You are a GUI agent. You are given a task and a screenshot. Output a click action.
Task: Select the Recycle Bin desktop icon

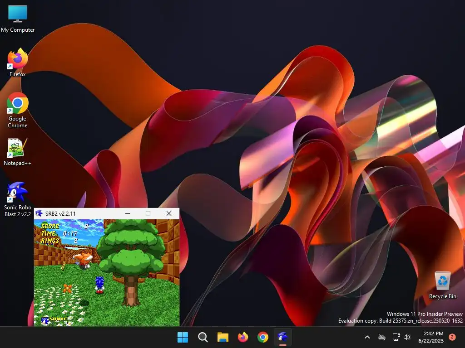click(442, 285)
